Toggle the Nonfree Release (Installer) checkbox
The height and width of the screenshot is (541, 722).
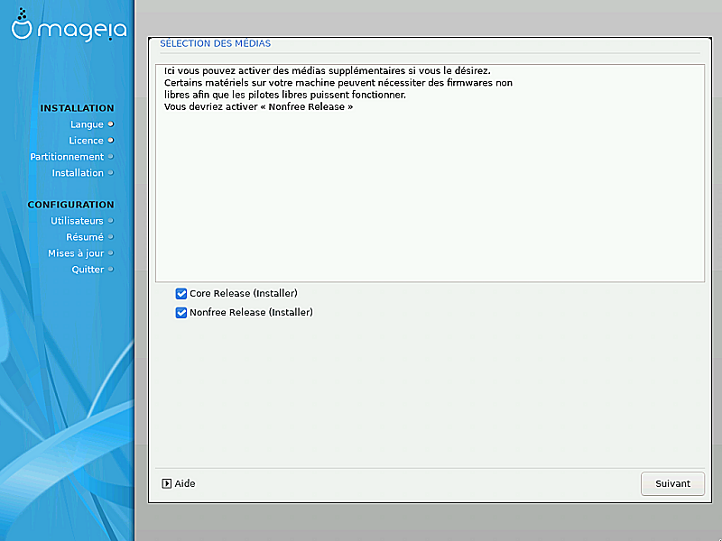tap(181, 313)
